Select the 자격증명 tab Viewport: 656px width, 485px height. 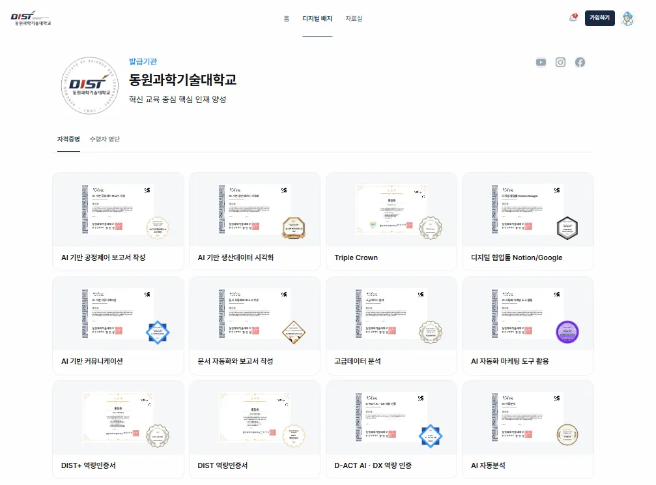coord(68,139)
